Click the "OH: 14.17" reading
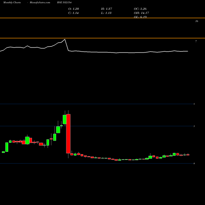Viewport: 205px width, 205px height. (141, 13)
